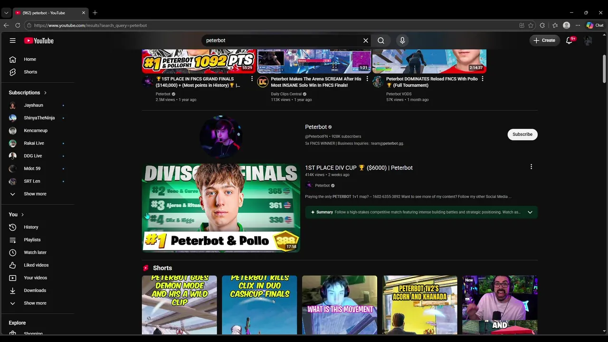Open the ShinyaTheNinja subscription channel
Viewport: 608px width, 342px height.
38,118
